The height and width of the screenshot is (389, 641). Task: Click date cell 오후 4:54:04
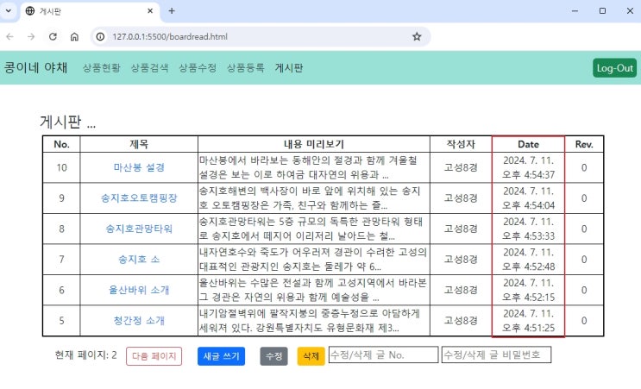pyautogui.click(x=528, y=198)
